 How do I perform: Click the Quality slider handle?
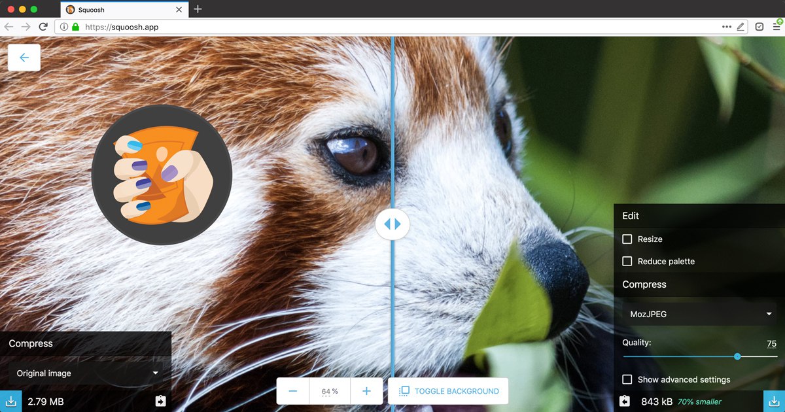pos(737,356)
